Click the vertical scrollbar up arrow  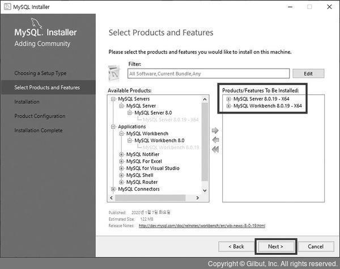(205, 99)
